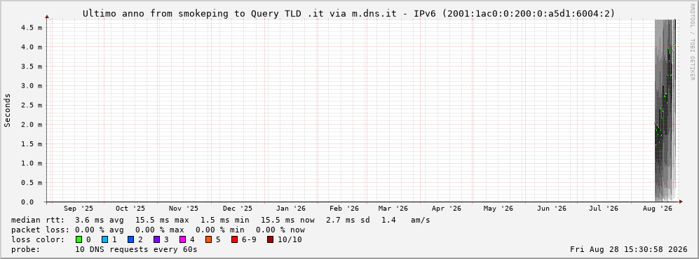Click the green loss color 0 swatch
Viewport: 699px width, 259px height.
pyautogui.click(x=79, y=240)
